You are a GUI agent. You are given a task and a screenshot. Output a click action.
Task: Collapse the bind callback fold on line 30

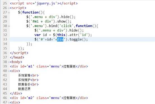(9, 26)
